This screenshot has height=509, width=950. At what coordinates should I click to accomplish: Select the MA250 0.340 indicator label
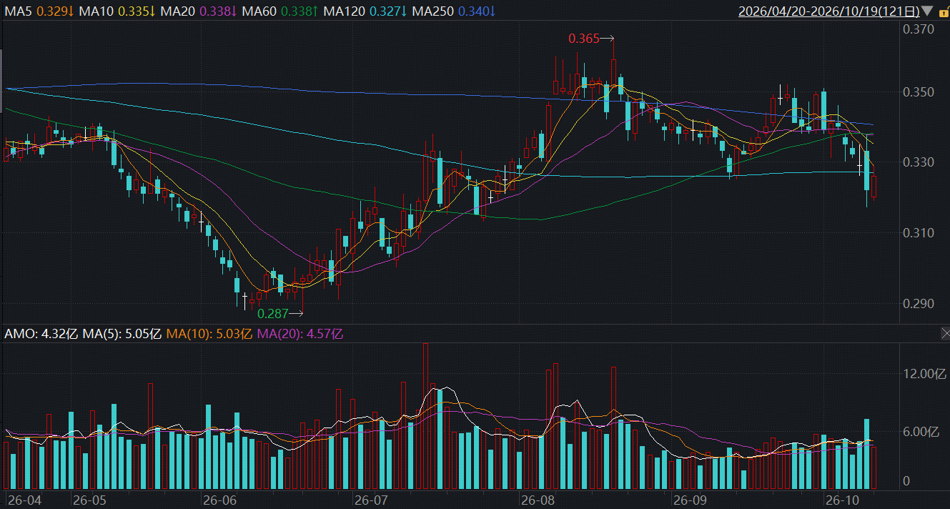pyautogui.click(x=454, y=11)
